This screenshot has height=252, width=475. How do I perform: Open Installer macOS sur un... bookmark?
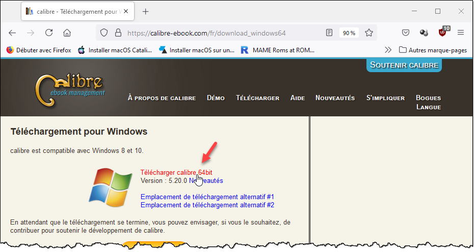(x=197, y=50)
